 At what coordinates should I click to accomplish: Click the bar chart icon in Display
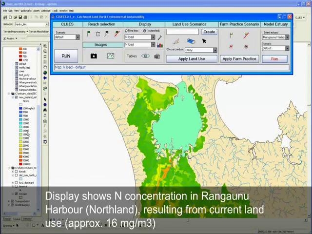click(159, 45)
